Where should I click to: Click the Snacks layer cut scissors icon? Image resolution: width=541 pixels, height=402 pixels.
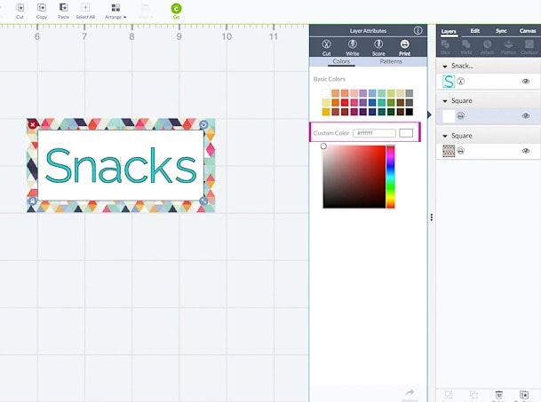coord(461,82)
